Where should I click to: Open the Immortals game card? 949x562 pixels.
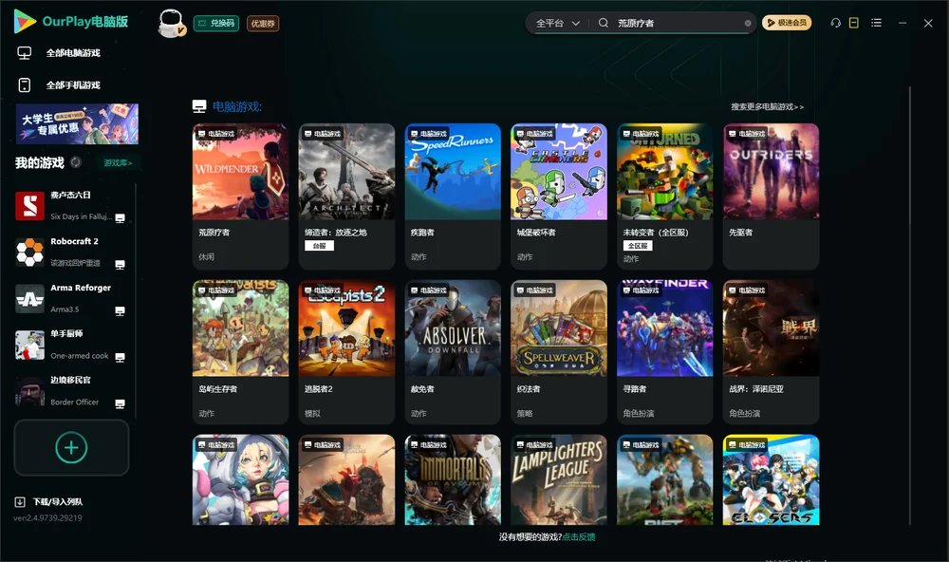tap(453, 479)
